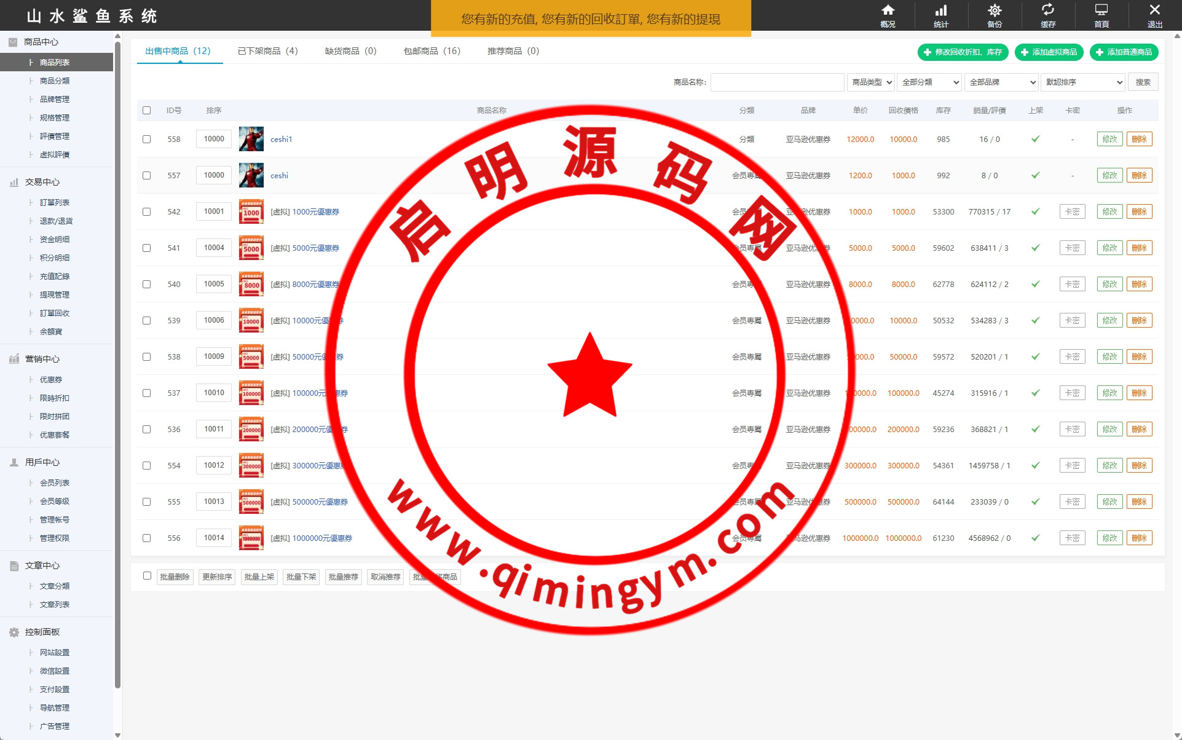The width and height of the screenshot is (1182, 740).
Task: Open the 商品类型 dropdown
Action: (871, 82)
